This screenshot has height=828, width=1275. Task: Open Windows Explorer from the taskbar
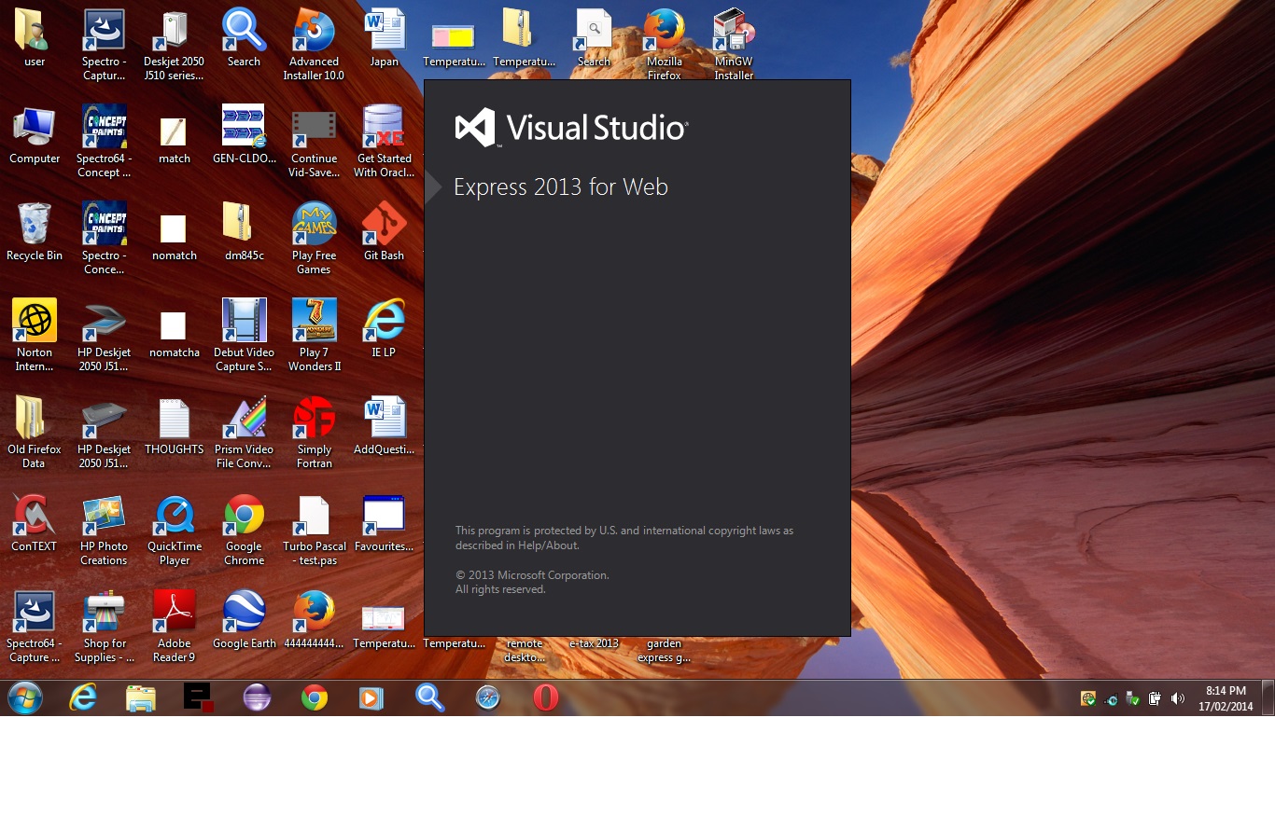[x=141, y=697]
